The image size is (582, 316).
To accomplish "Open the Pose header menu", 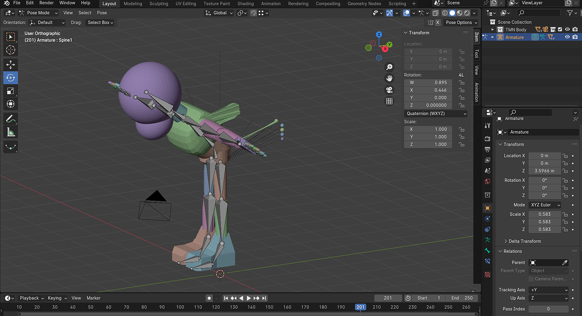I will point(102,13).
